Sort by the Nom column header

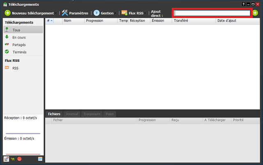pos(73,21)
